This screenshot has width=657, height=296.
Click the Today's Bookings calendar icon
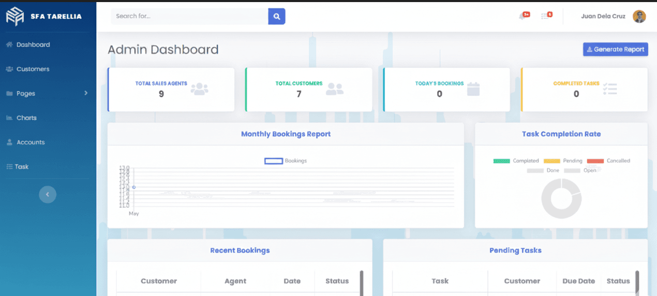[473, 89]
